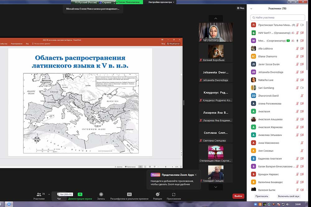Open Настройки просмотра dropdown at top
This screenshot has height=207, width=311.
coord(162,2)
